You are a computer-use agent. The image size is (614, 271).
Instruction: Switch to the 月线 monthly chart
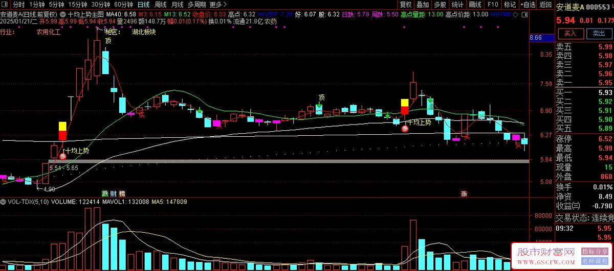(177, 5)
